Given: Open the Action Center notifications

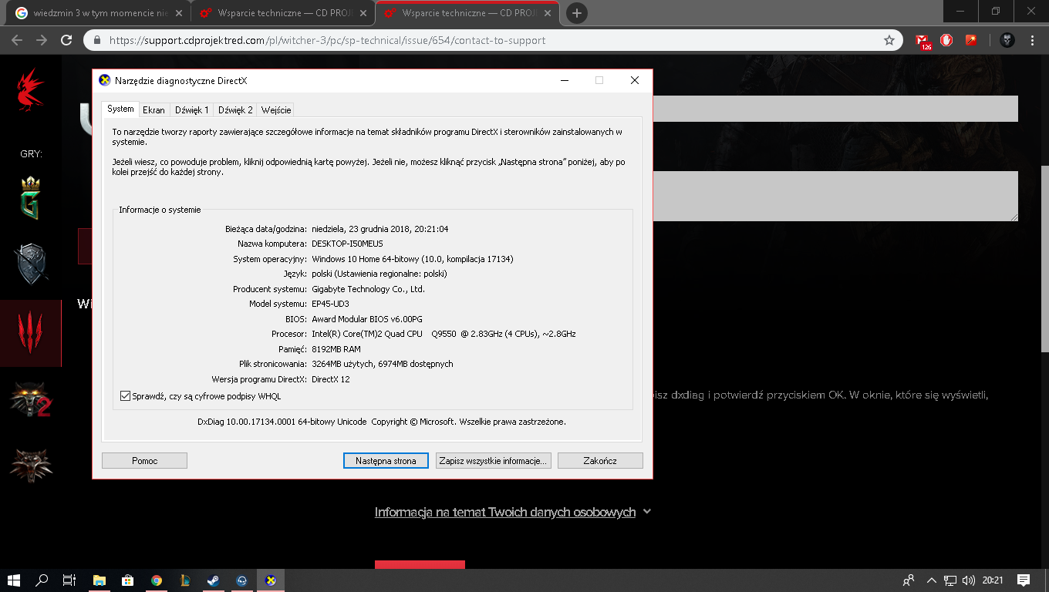Looking at the screenshot, I should 1024,580.
